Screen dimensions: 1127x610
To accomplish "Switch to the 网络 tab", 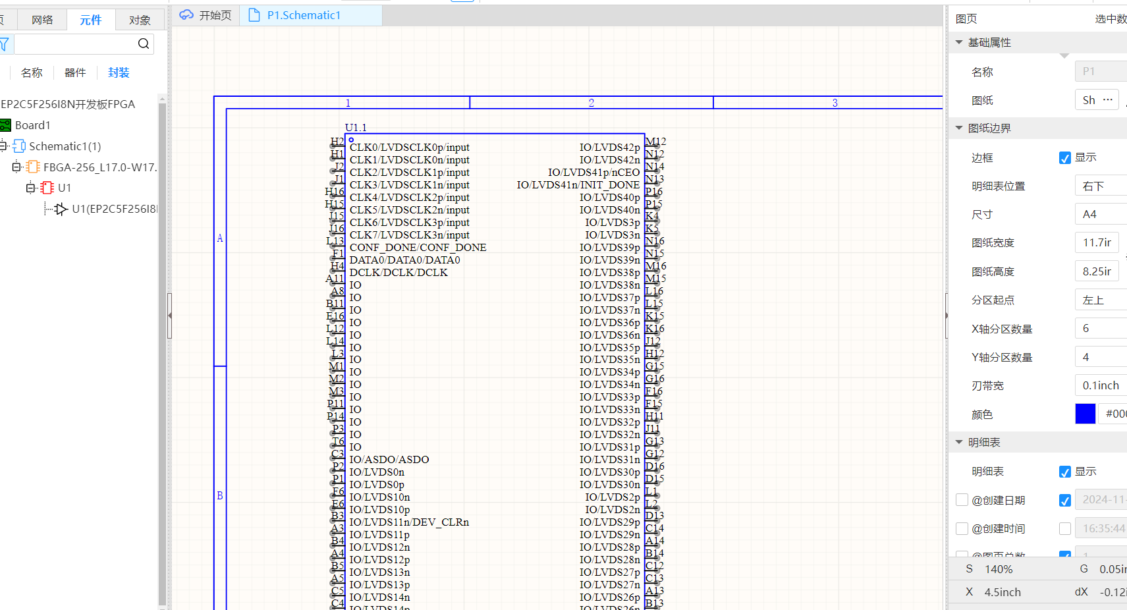I will 42,20.
